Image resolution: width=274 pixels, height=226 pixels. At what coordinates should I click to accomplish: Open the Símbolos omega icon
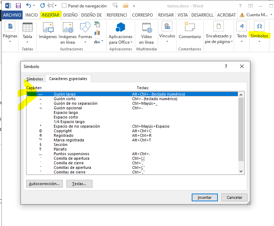259,27
